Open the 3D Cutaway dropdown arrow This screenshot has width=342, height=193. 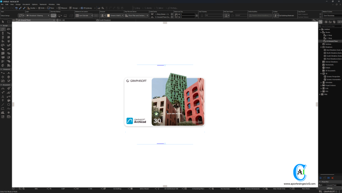click(95, 8)
